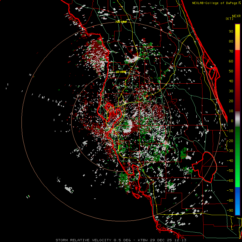Select the -60 knot scale label
242x242 pixels.
230,181
